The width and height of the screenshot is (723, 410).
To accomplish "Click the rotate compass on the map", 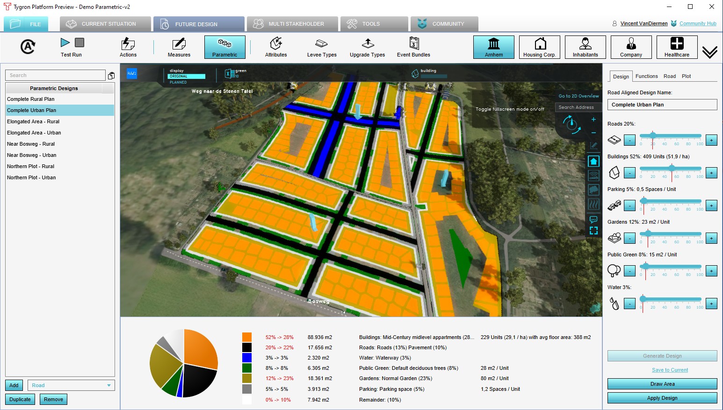I will click(x=571, y=124).
